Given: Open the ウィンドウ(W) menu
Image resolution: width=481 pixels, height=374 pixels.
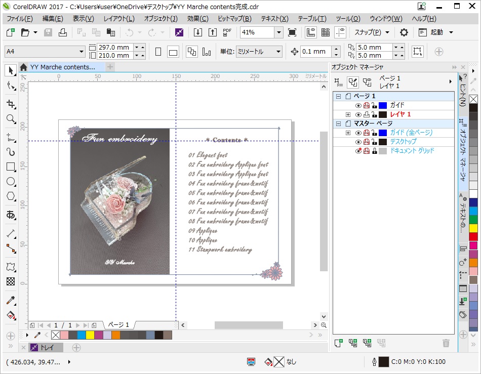Looking at the screenshot, I should pyautogui.click(x=386, y=19).
